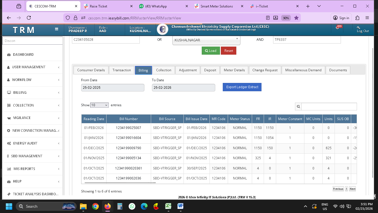378x213 pixels.
Task: Launch Calculator from the taskbar
Action: coord(120,206)
